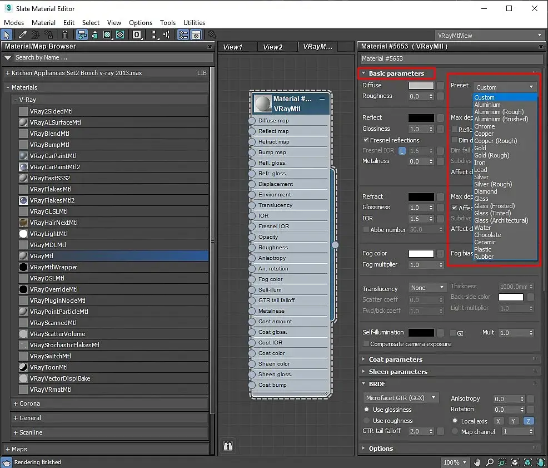Select the eyedropper pick material tool
The height and width of the screenshot is (468, 548).
tap(23, 35)
